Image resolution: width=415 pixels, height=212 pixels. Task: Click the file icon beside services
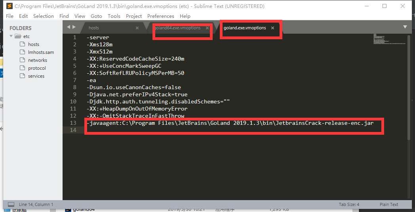click(23, 76)
